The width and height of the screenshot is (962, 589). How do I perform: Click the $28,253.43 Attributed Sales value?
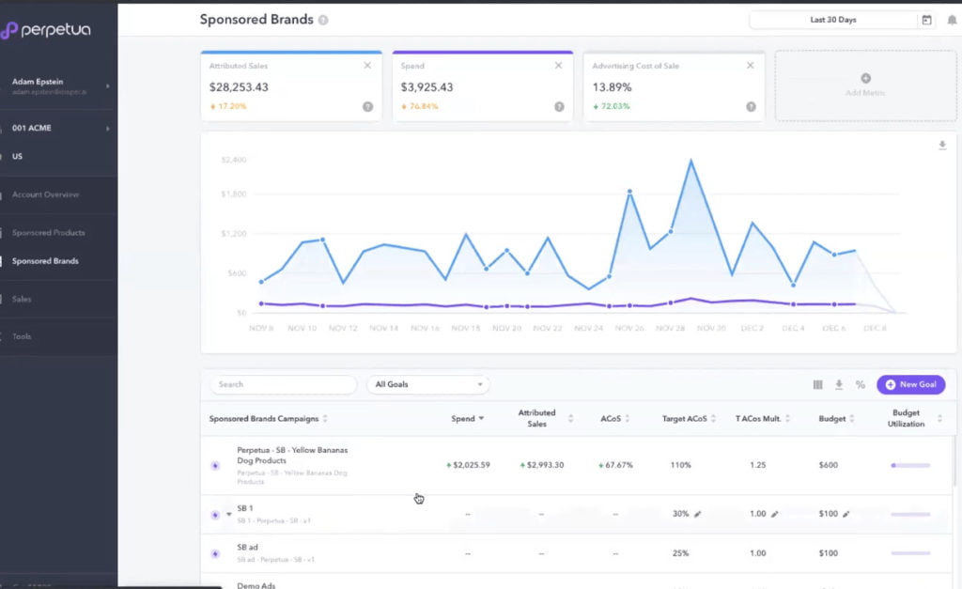[x=239, y=87]
